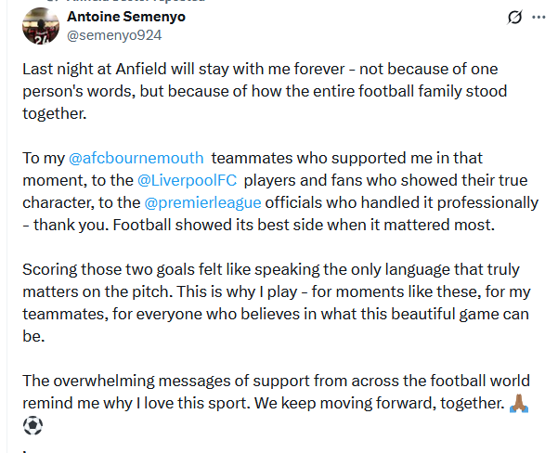This screenshot has height=453, width=558.
Task: Click the phrase "thank you" in the post
Action: 66,225
